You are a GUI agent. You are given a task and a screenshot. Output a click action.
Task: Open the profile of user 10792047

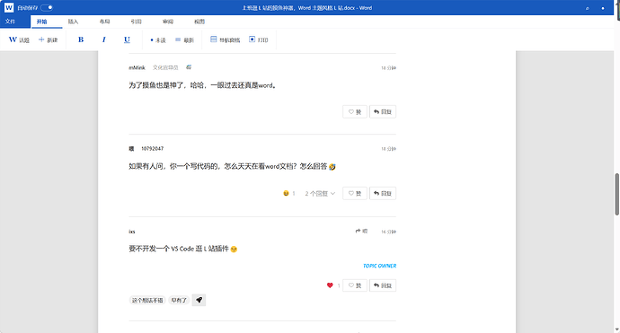tap(152, 148)
